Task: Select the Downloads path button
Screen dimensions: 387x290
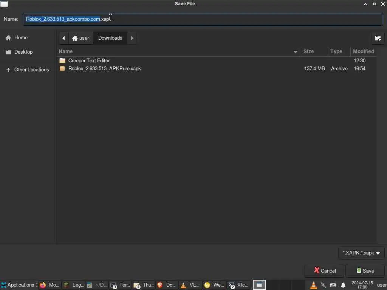Action: point(110,38)
